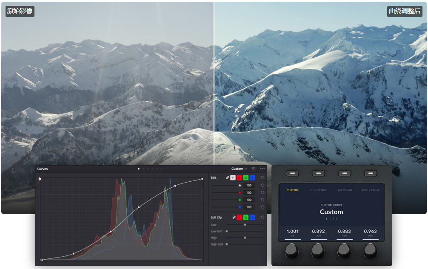Click the Soft Clip Low slider handle
The height and width of the screenshot is (269, 428).
pyautogui.click(x=245, y=224)
